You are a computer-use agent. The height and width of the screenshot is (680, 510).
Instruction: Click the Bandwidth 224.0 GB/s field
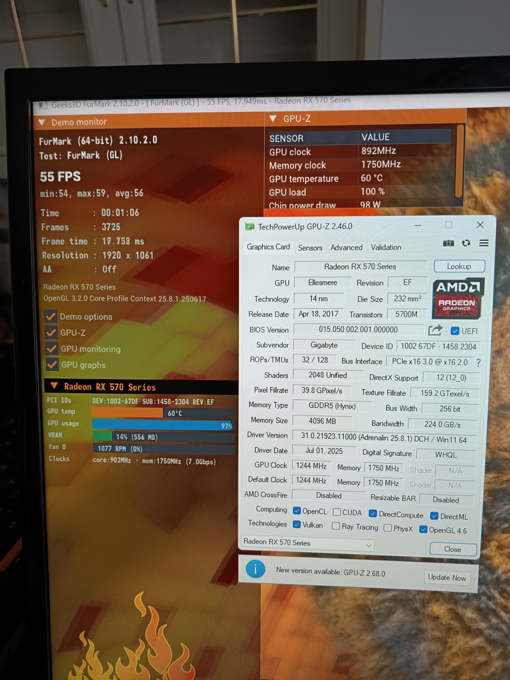(x=442, y=424)
